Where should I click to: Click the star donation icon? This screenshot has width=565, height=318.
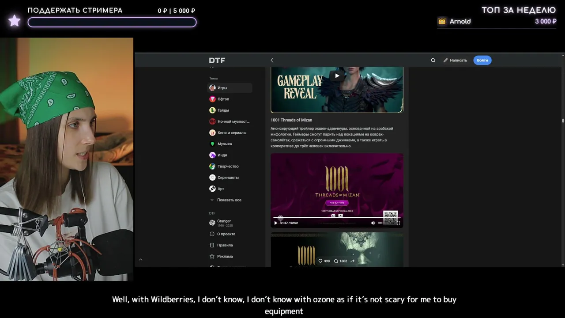pos(15,20)
